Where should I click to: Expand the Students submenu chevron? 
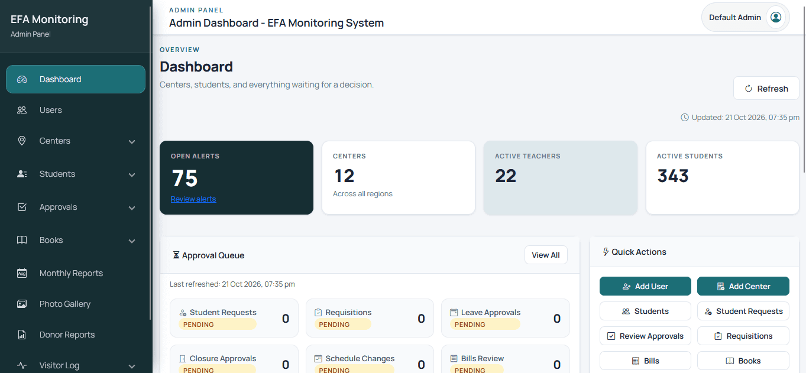132,175
